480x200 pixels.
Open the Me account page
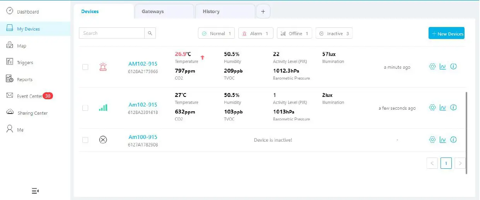(20, 130)
